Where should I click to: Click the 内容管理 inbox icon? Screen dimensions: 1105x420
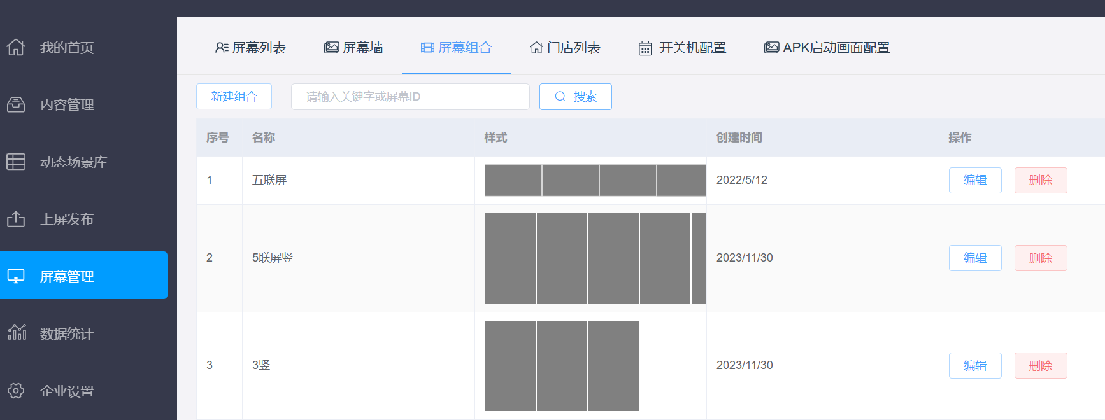click(x=16, y=104)
